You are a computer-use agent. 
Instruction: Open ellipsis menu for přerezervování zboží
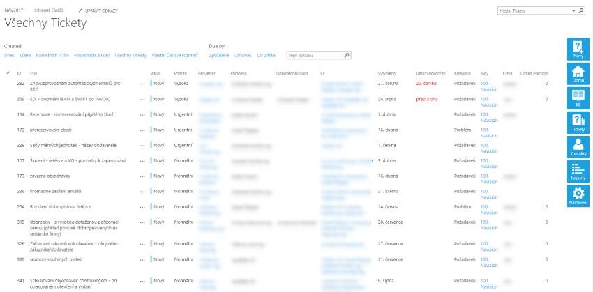click(142, 130)
